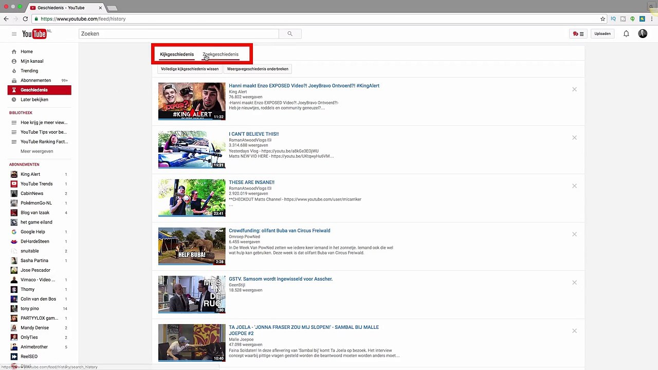Click the HELP BUBA! video thumbnail
Image resolution: width=658 pixels, height=370 pixels.
(x=192, y=246)
